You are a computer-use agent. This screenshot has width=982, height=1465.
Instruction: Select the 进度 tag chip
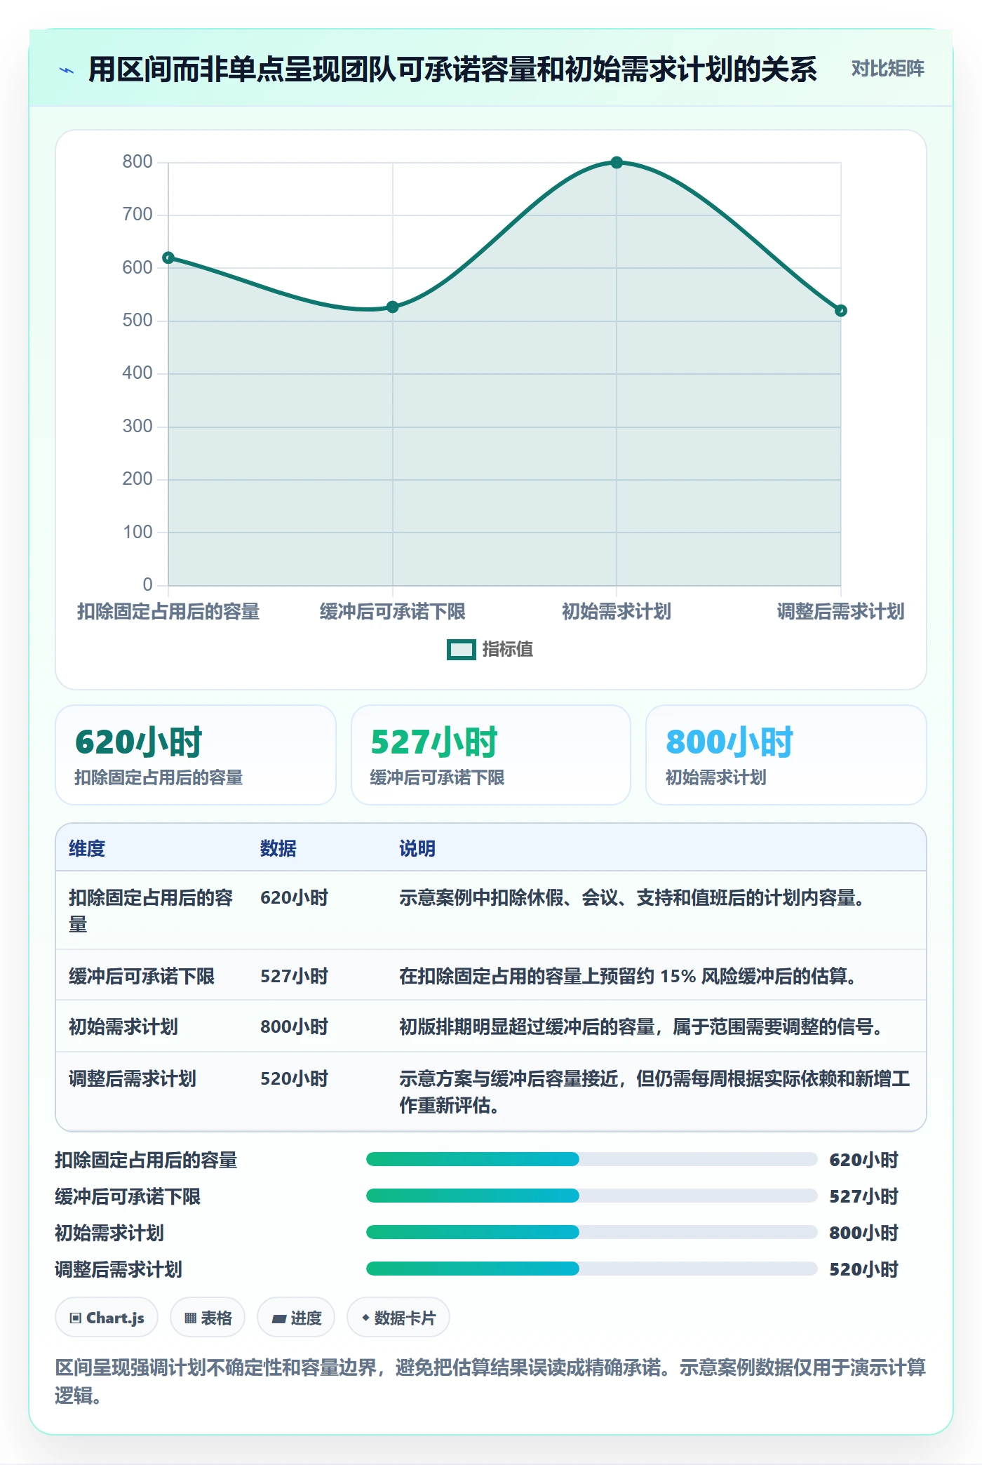click(x=296, y=1318)
